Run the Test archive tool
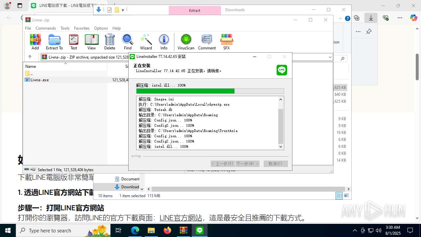Screen dimensions: 421x237 point(74,42)
